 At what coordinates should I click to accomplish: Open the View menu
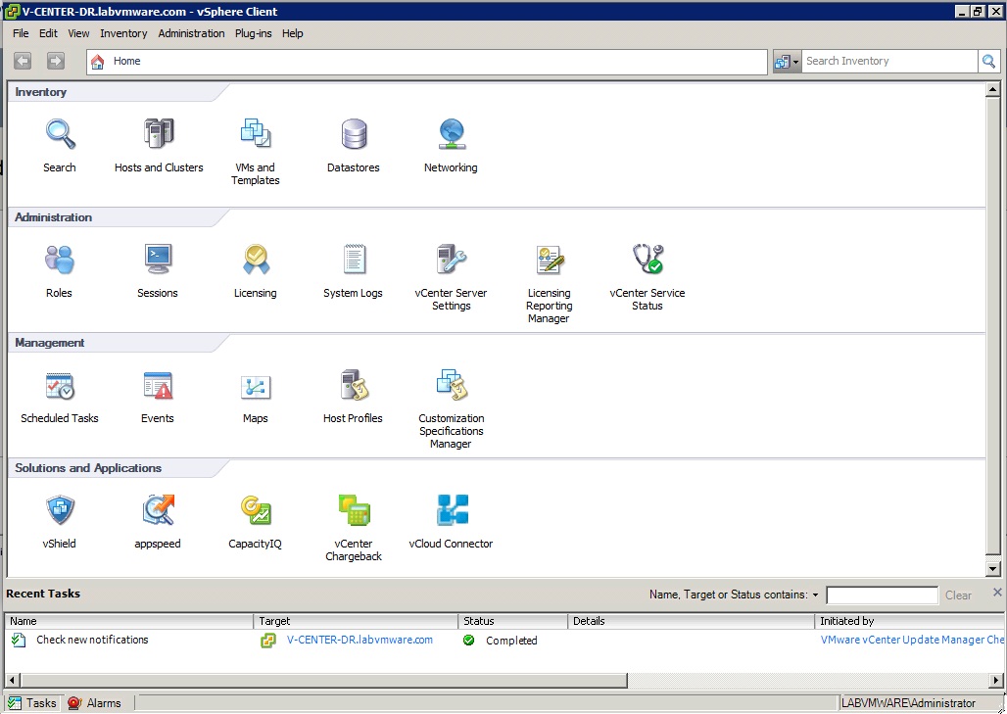[x=78, y=33]
